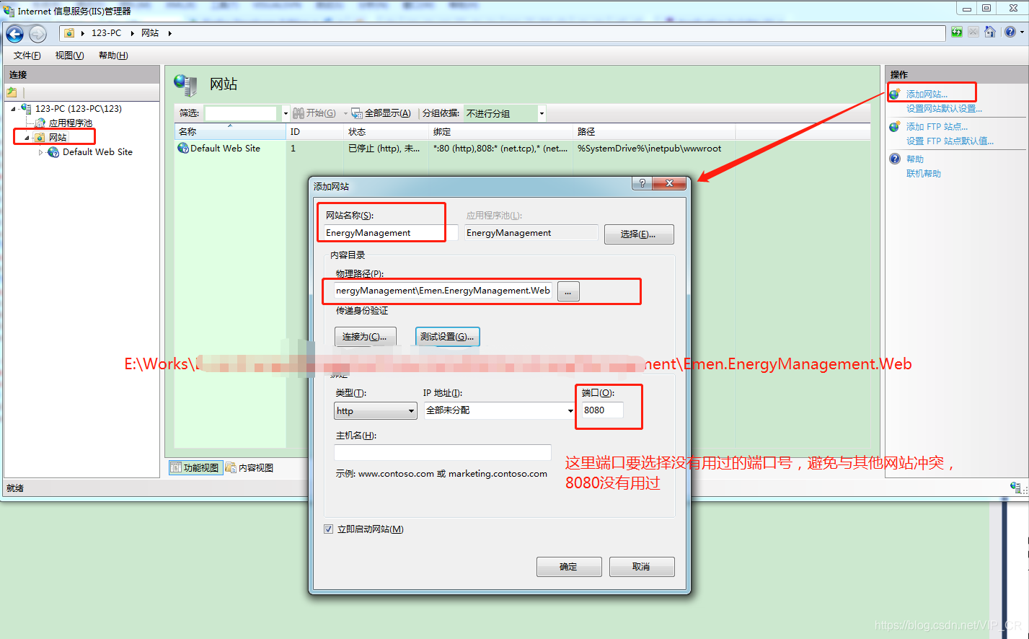Click the 设置网站默认设置... link
The image size is (1029, 639).
point(944,109)
